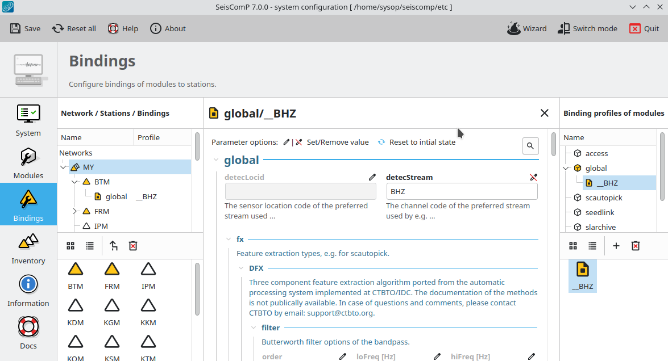Click the search magnifier button
This screenshot has width=668, height=361.
530,146
